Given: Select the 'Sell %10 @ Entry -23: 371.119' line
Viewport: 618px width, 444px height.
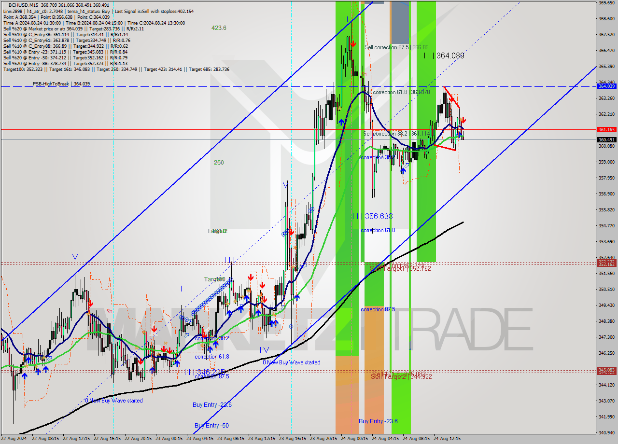Looking at the screenshot, I should (x=65, y=52).
